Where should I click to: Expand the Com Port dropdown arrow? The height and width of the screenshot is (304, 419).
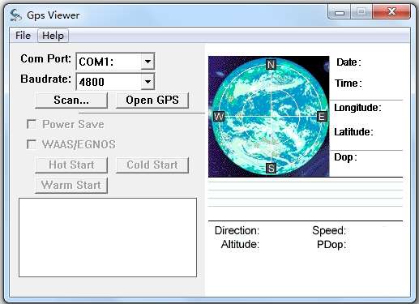tap(148, 62)
